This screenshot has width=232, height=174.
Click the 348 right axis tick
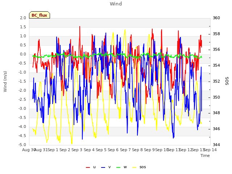[216, 113]
